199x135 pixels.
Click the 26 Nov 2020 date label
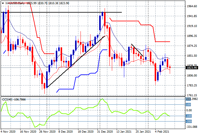[47, 132]
